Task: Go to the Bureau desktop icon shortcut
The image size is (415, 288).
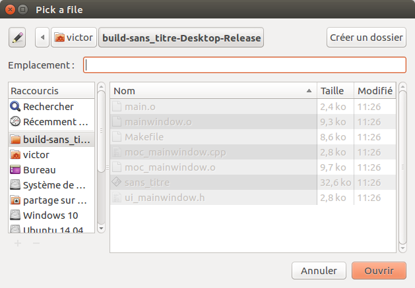Action: (x=16, y=170)
